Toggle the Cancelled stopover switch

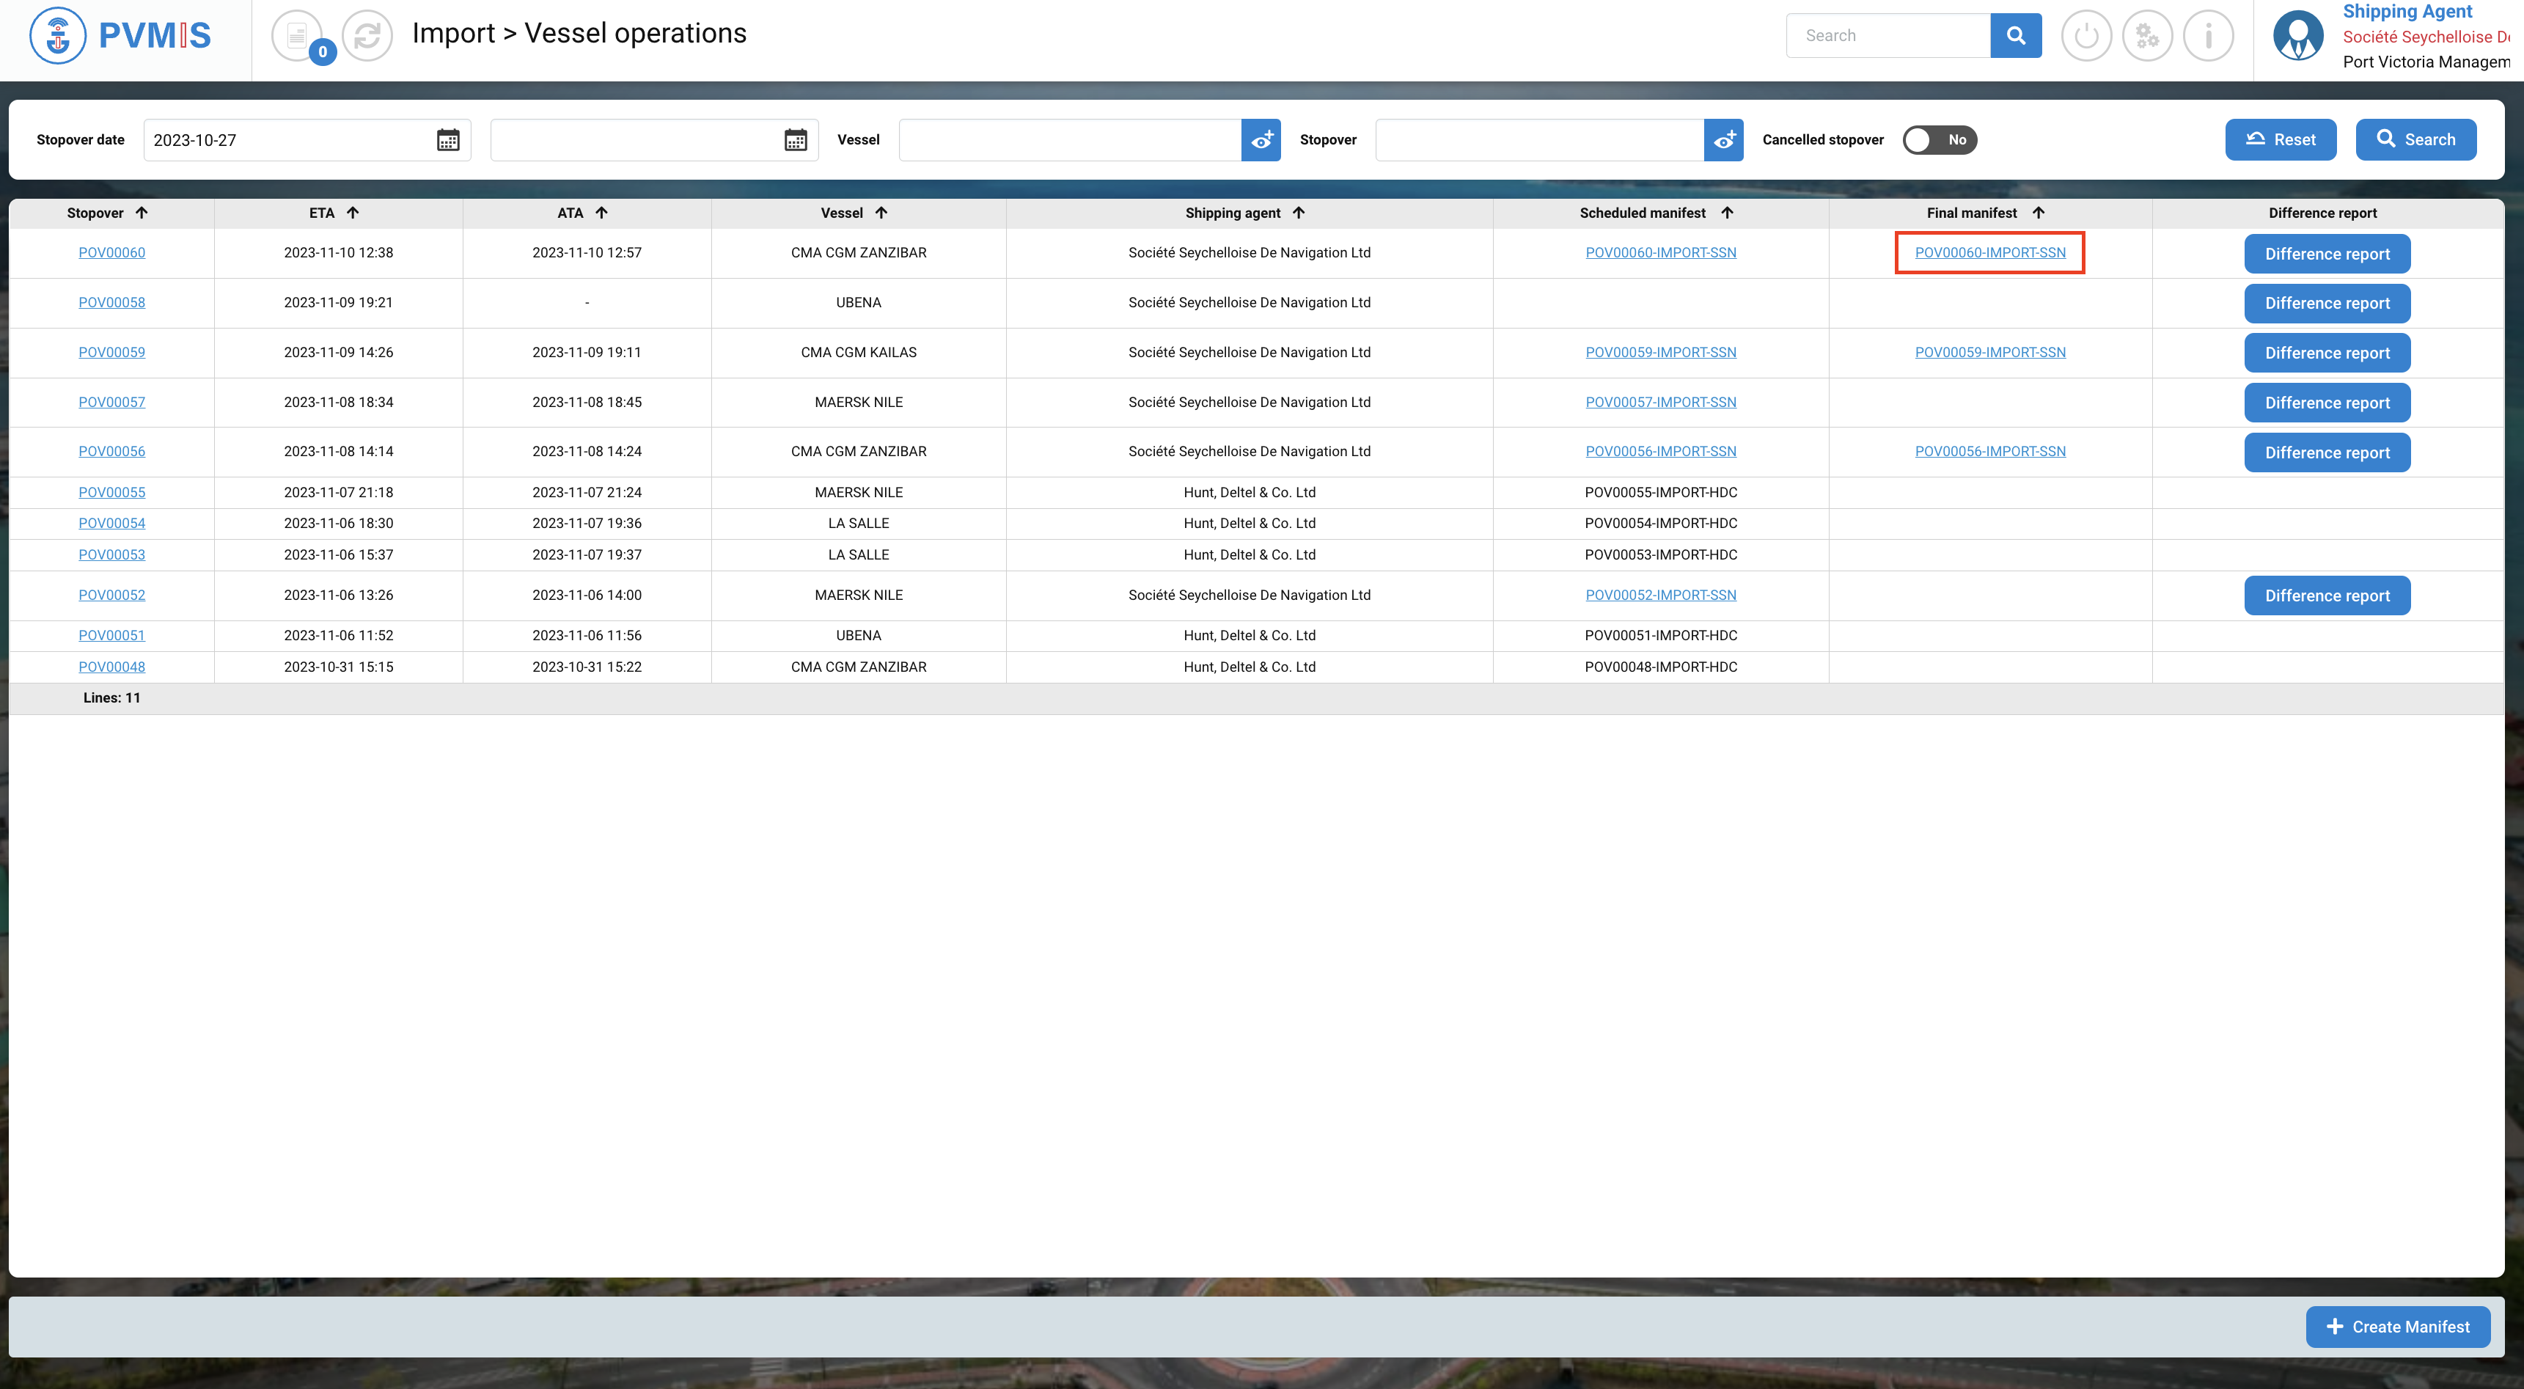pyautogui.click(x=1939, y=140)
